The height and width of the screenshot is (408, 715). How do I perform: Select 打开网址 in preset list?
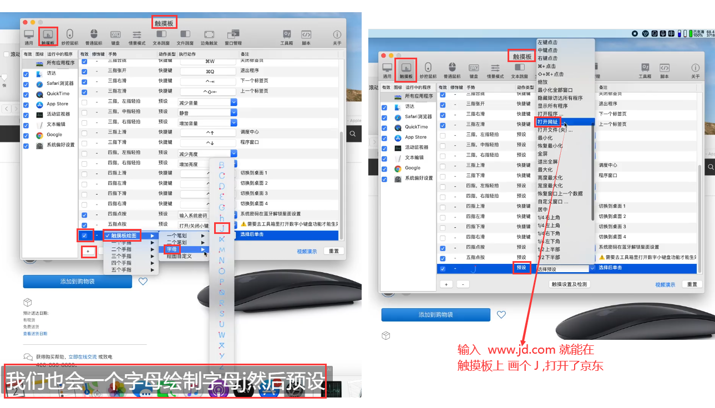click(x=565, y=122)
